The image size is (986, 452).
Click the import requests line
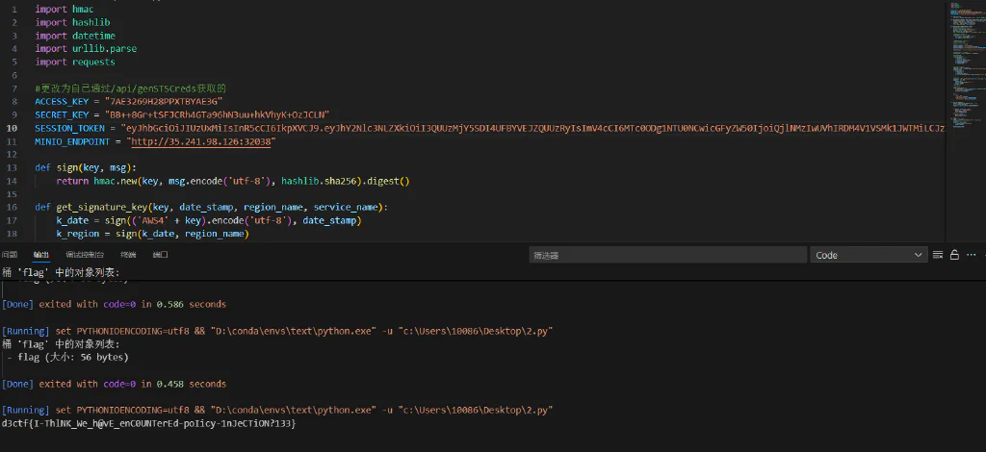[75, 62]
